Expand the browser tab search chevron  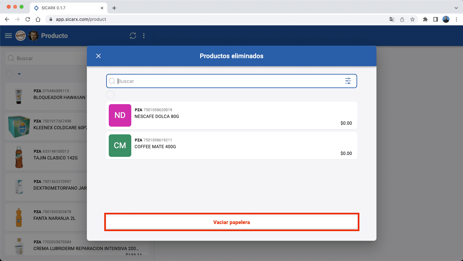pos(456,8)
